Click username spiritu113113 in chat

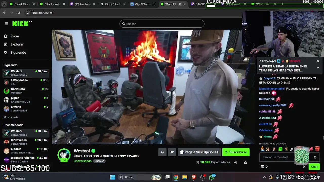267,111
